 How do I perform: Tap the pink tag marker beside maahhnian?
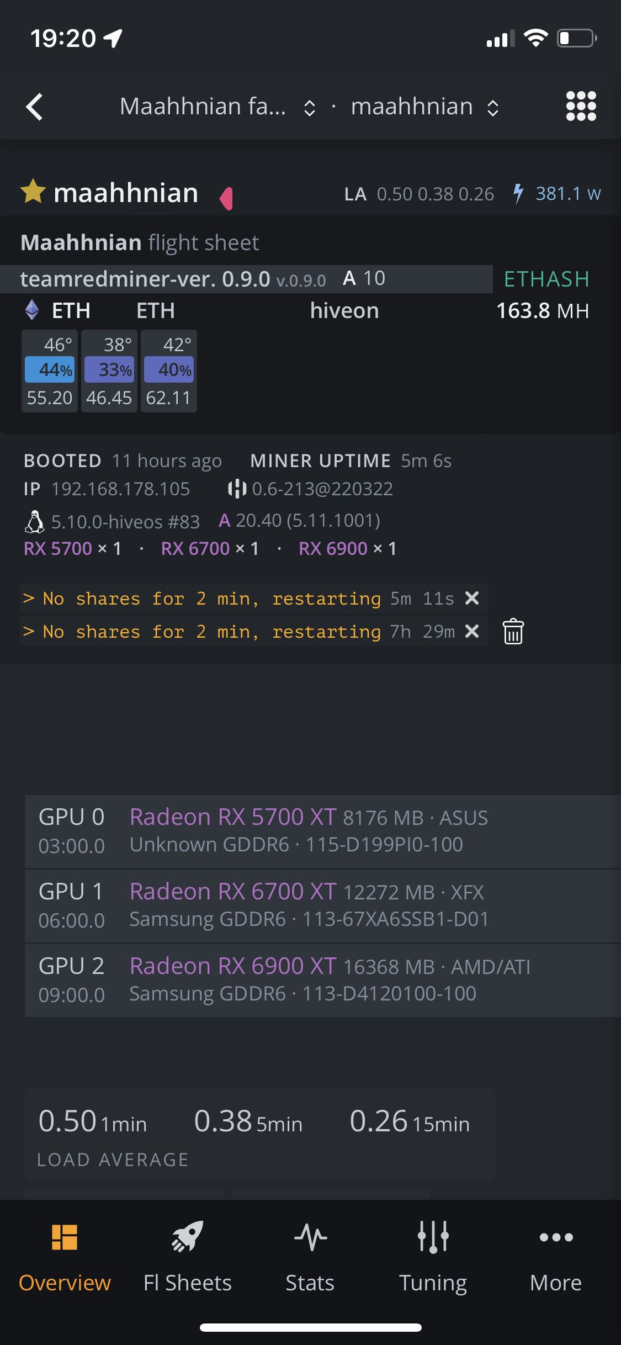pos(226,198)
